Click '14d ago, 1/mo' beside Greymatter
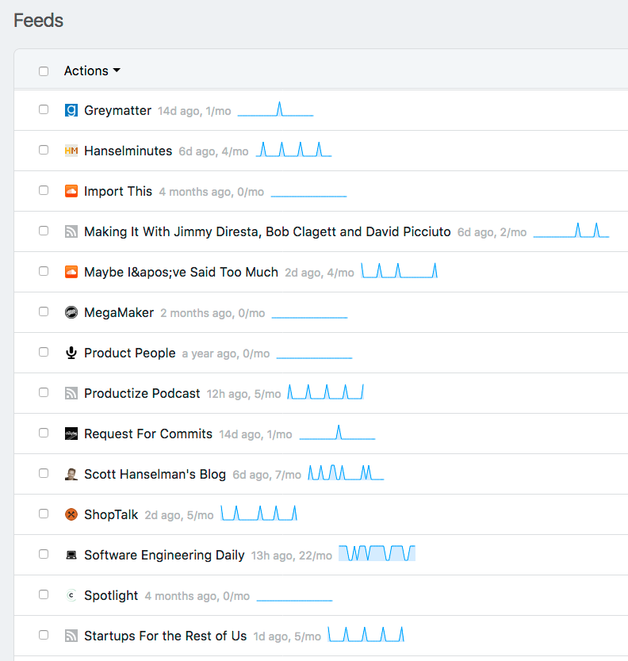This screenshot has height=661, width=628. [x=194, y=111]
